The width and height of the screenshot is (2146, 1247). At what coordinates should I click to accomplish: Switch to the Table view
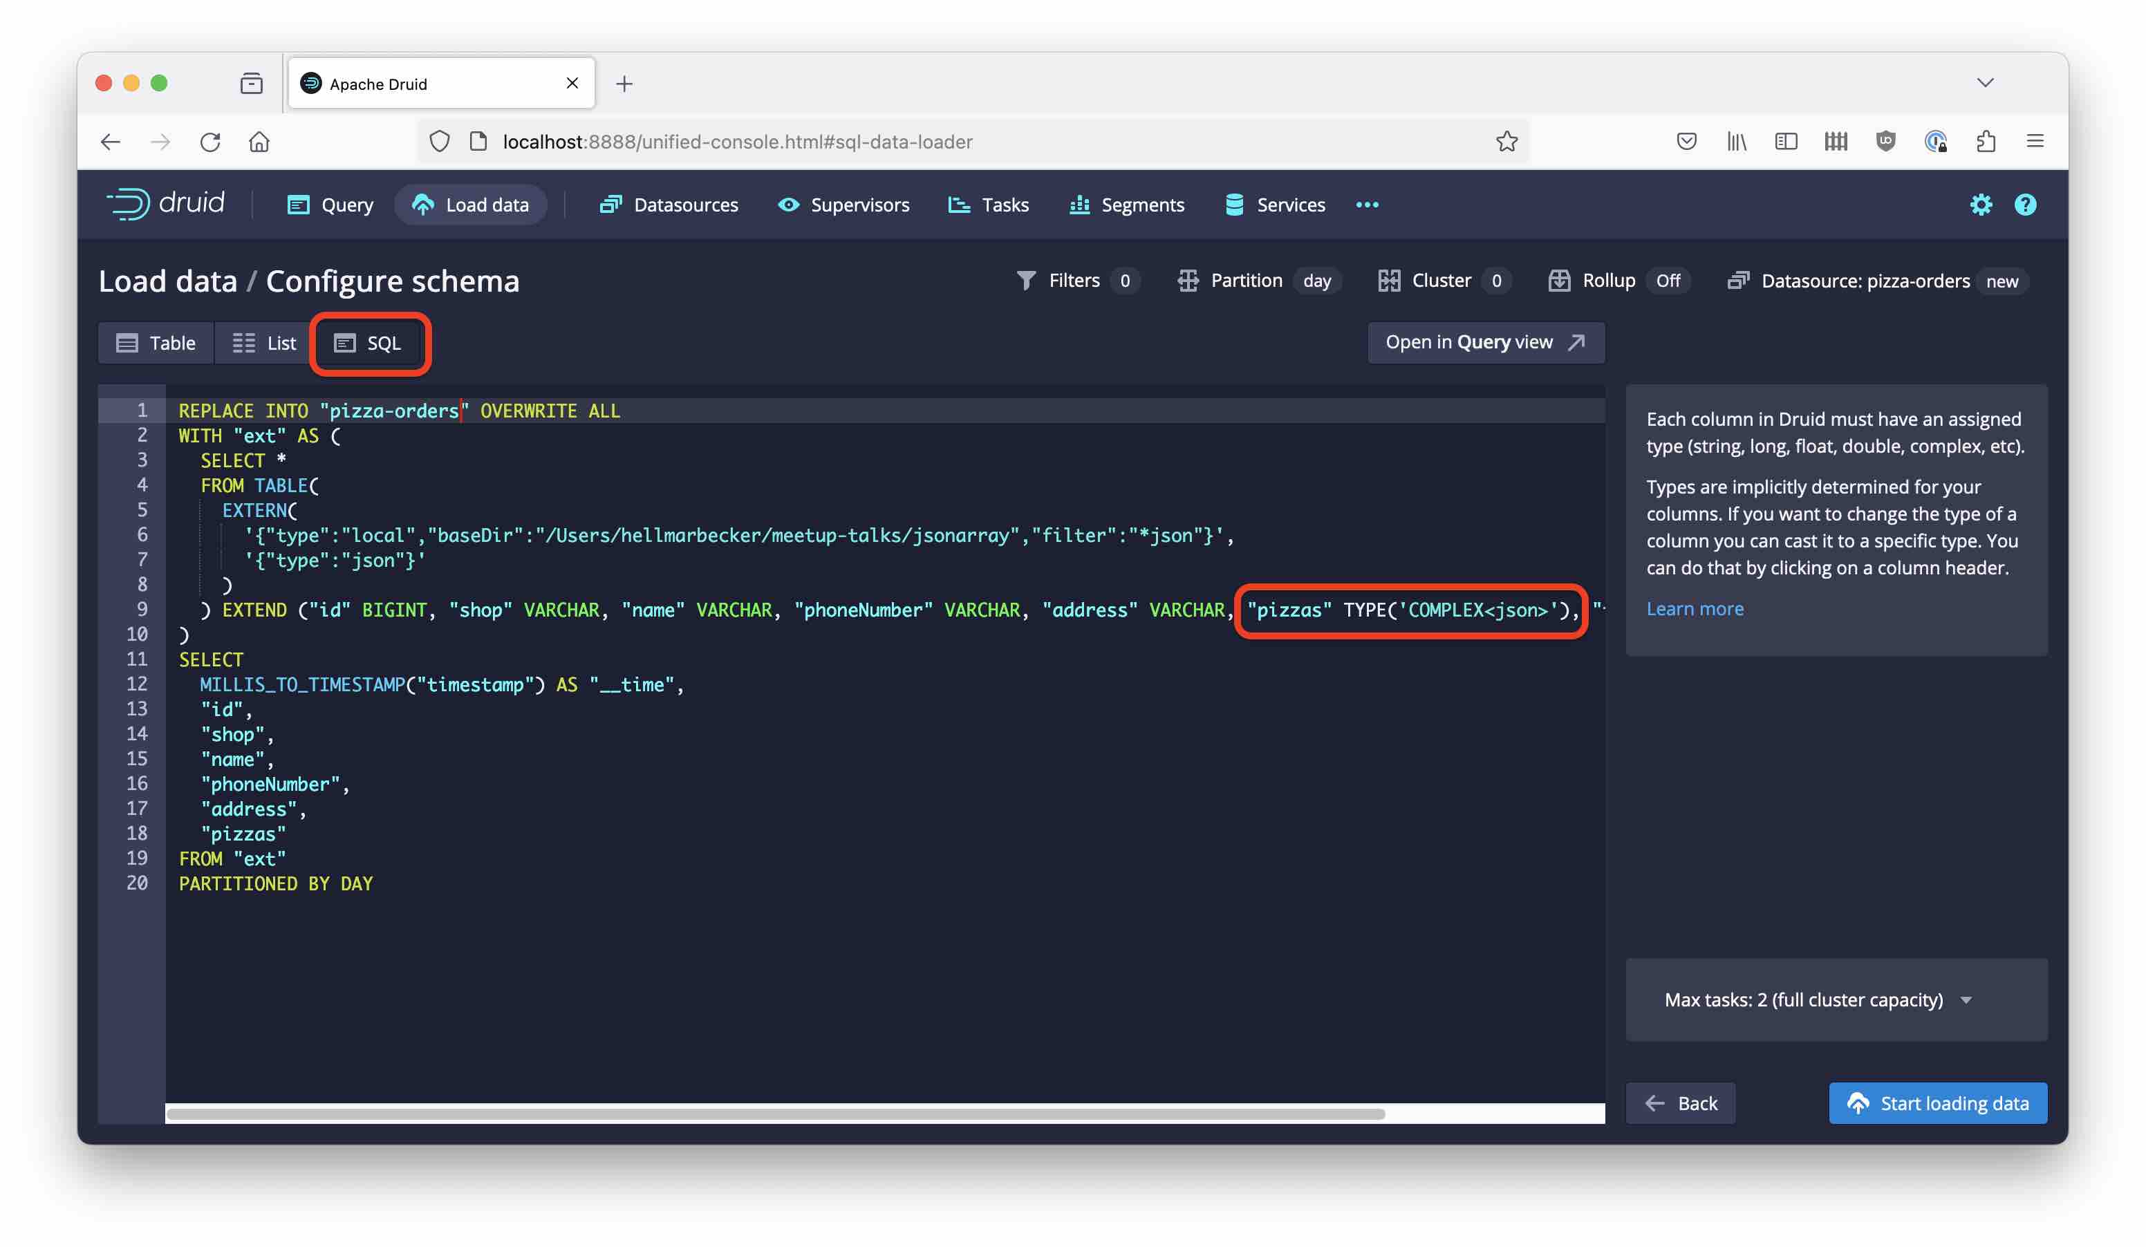[x=156, y=343]
